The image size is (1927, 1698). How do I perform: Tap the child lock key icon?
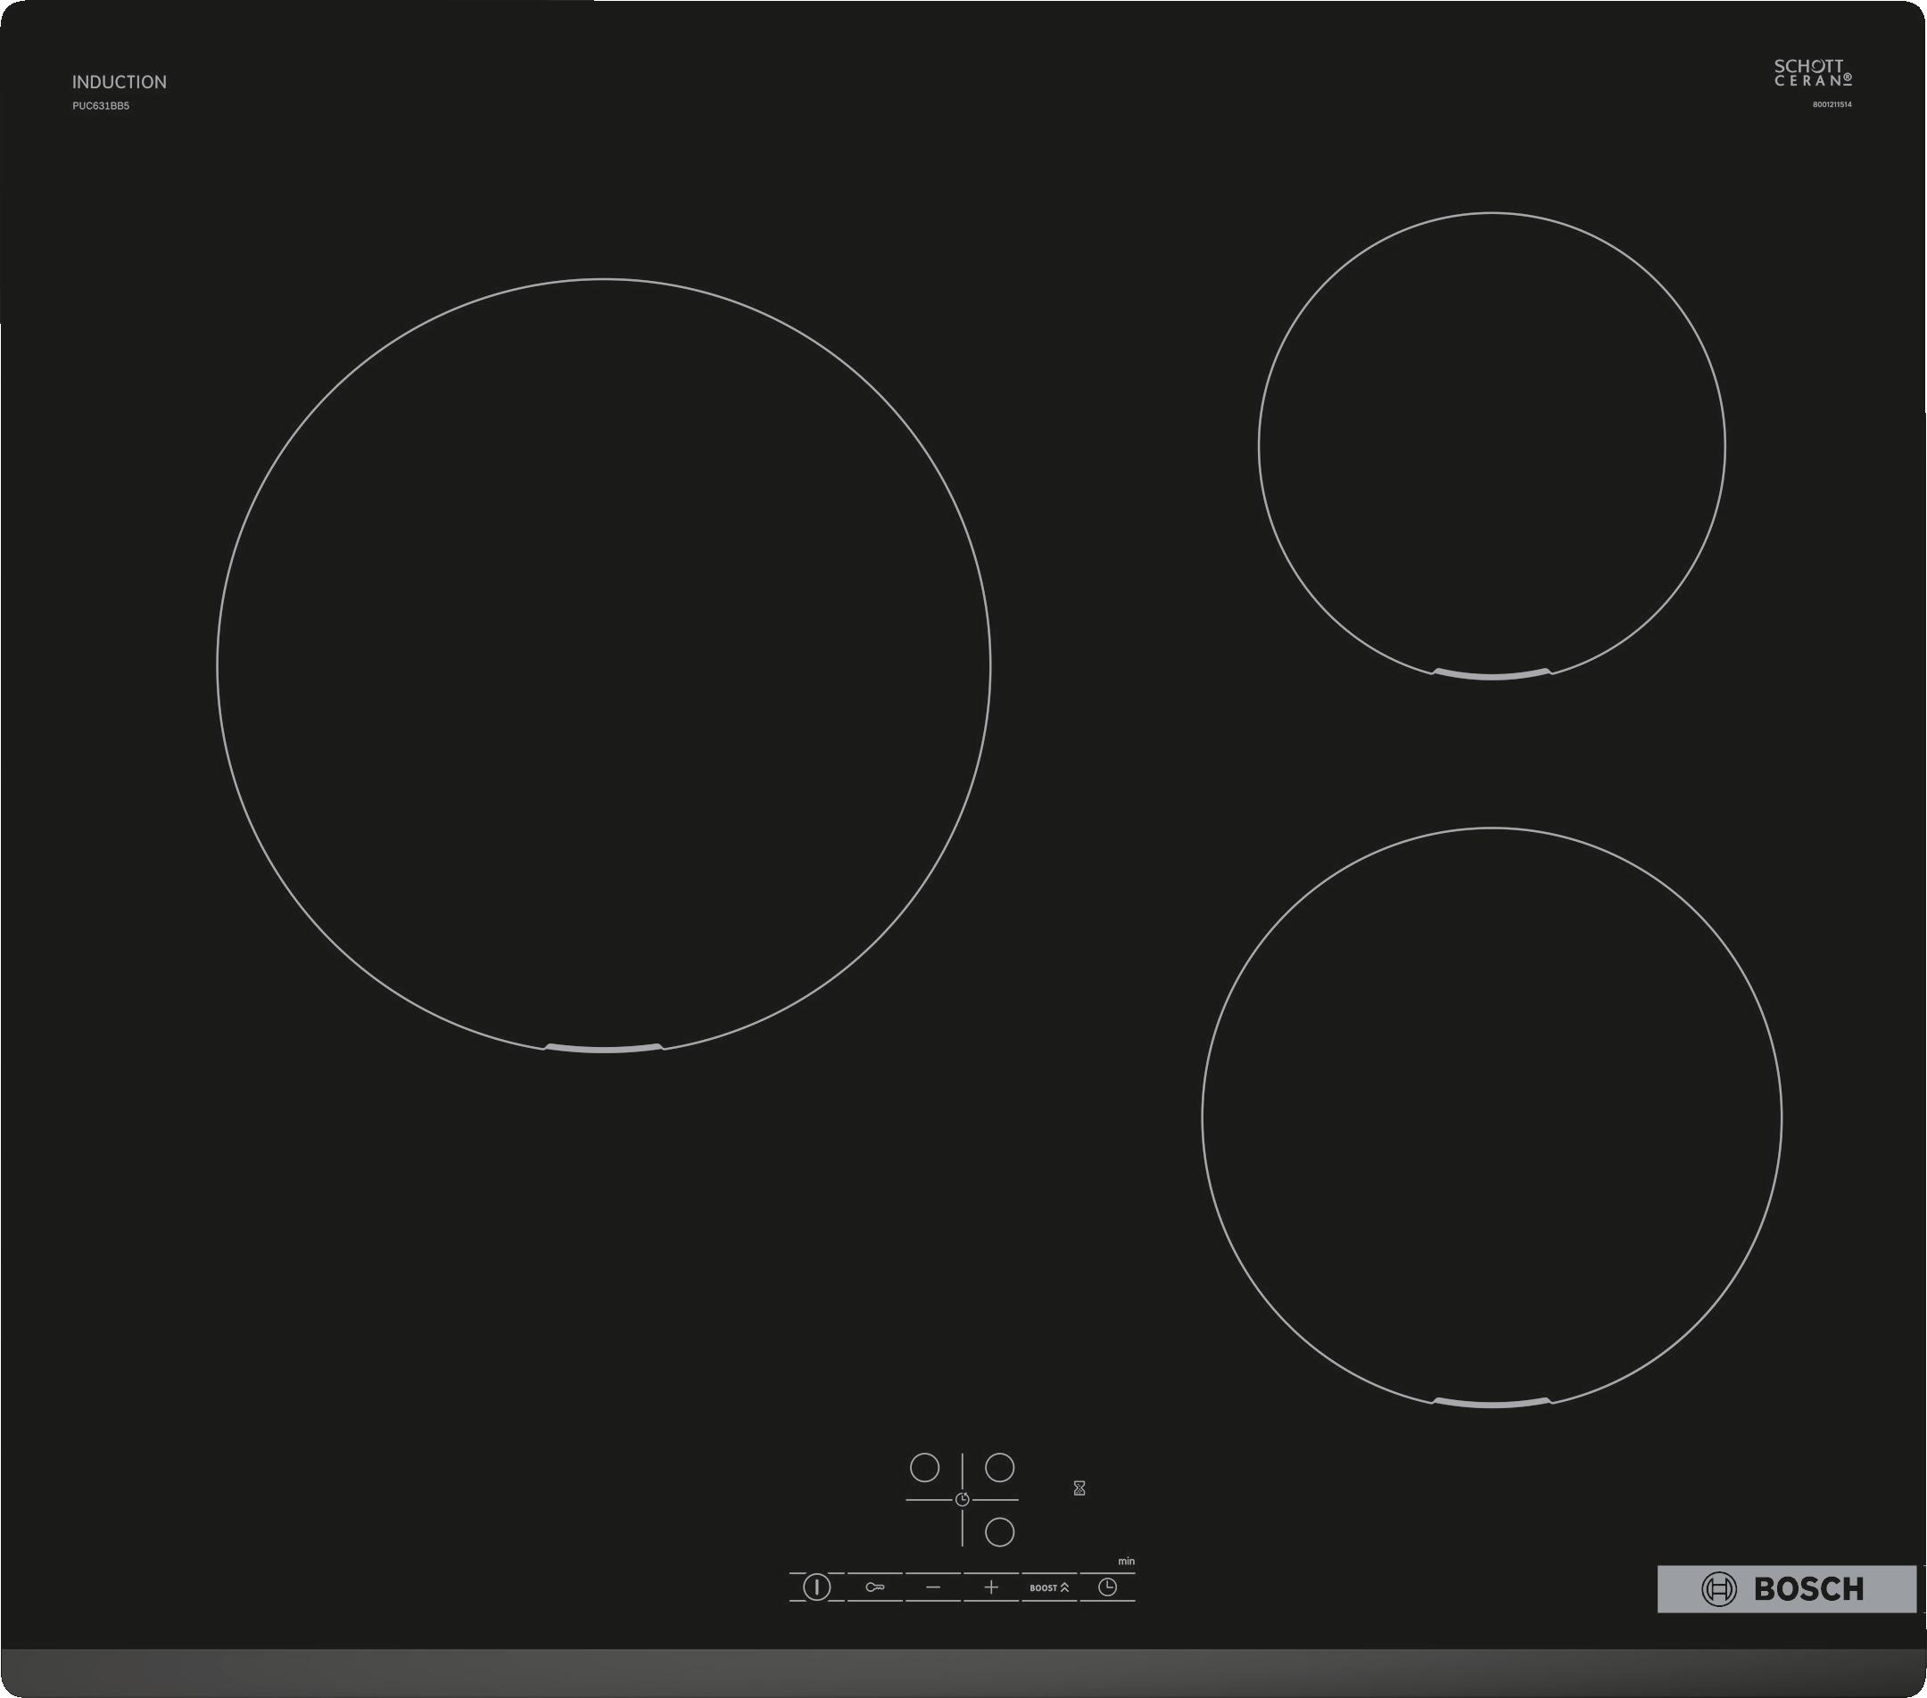point(875,1587)
